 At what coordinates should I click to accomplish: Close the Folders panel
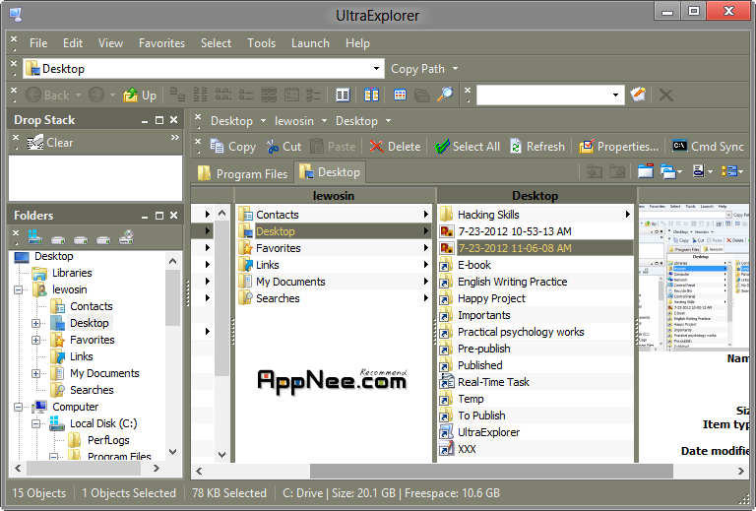(173, 216)
